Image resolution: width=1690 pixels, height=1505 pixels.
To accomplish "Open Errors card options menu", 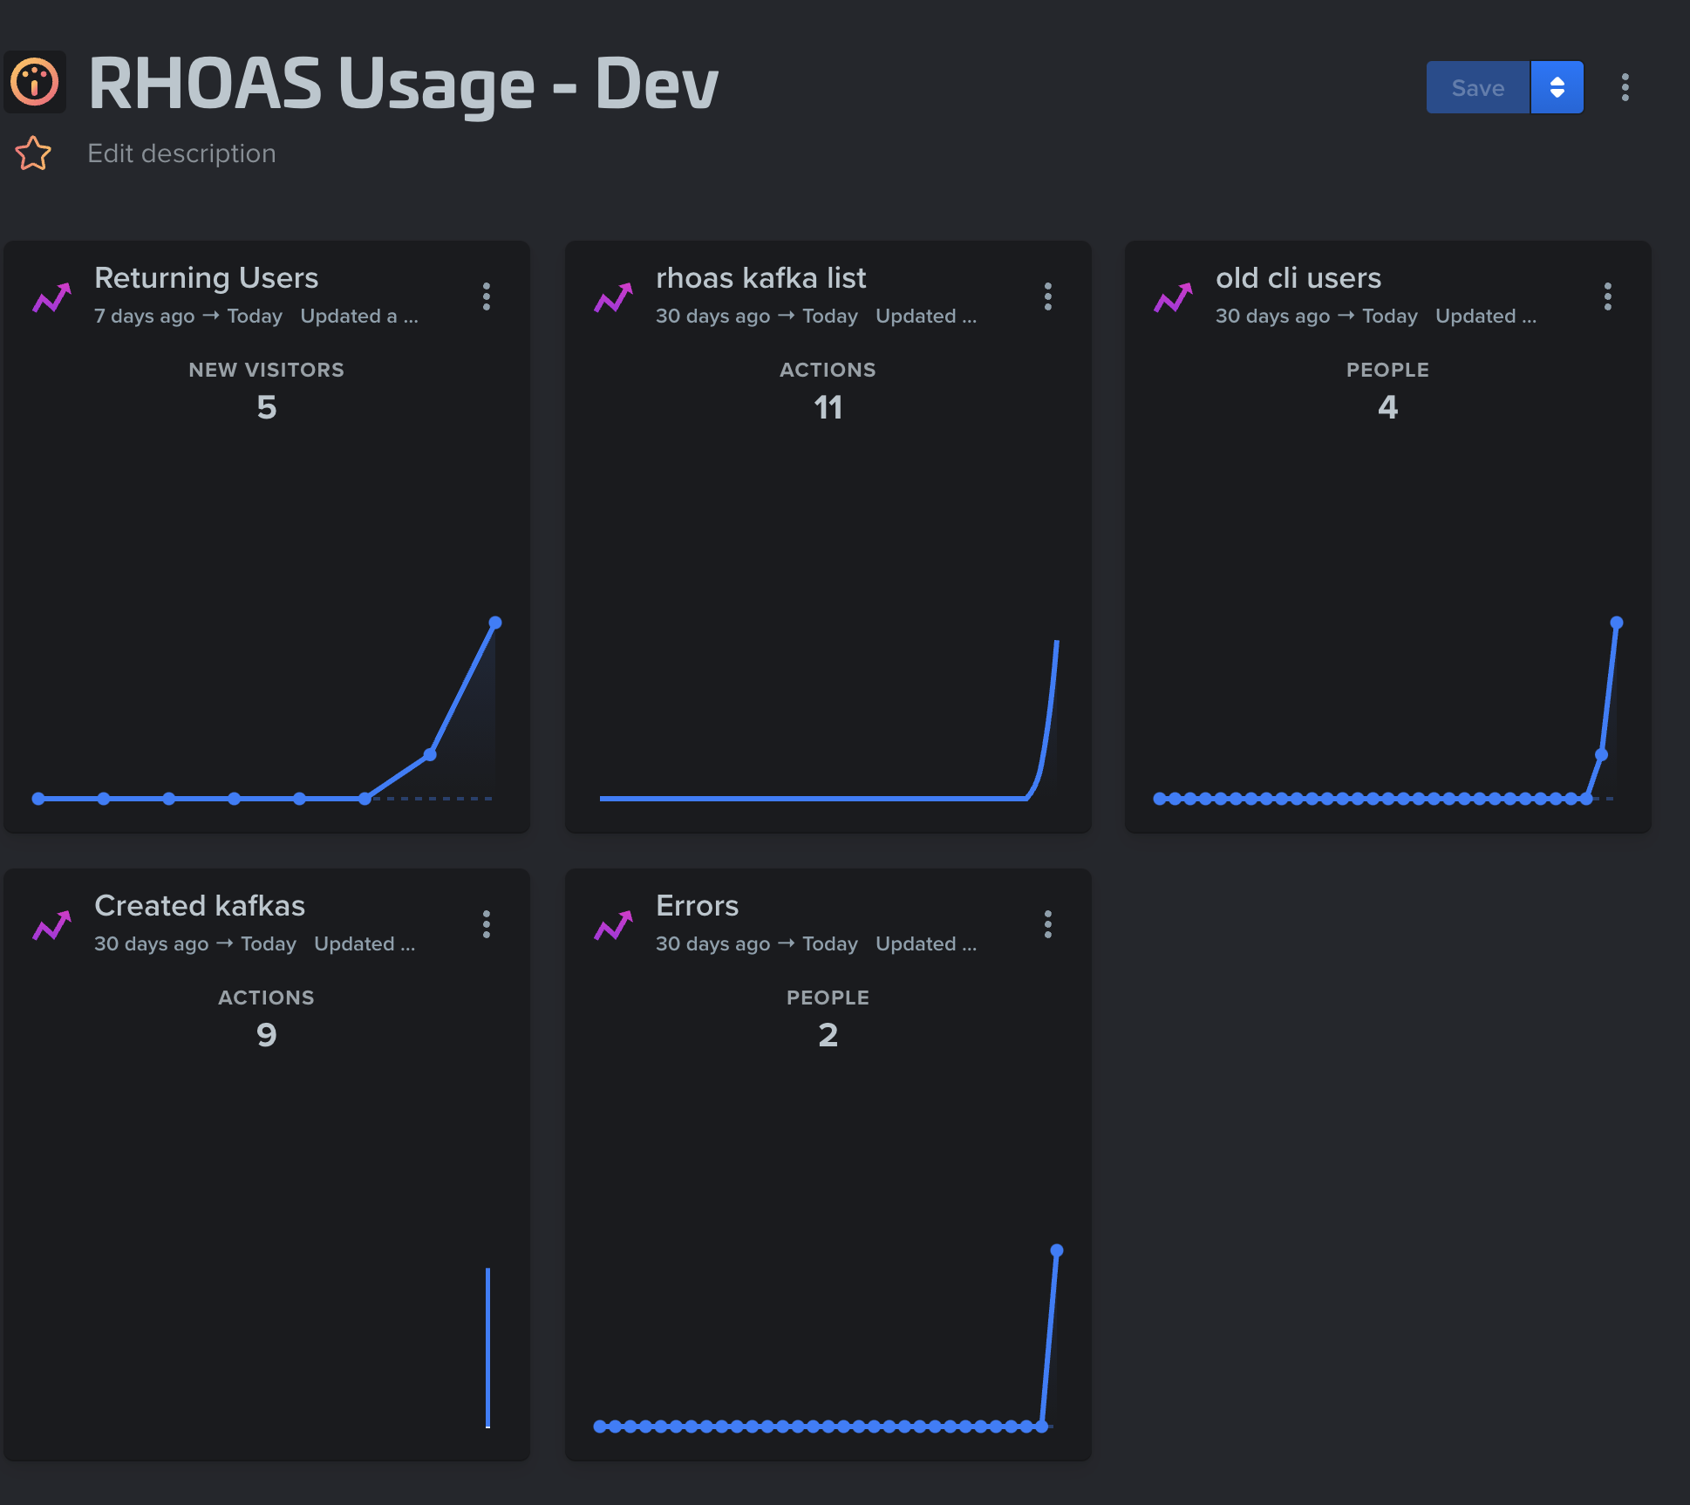I will click(x=1047, y=924).
